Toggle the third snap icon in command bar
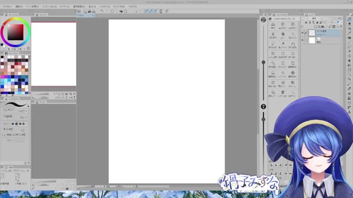The image size is (353, 198). pyautogui.click(x=156, y=11)
